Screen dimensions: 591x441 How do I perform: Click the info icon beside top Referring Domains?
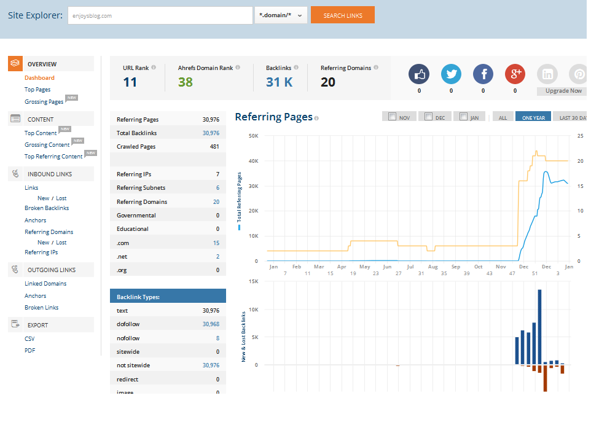click(376, 68)
